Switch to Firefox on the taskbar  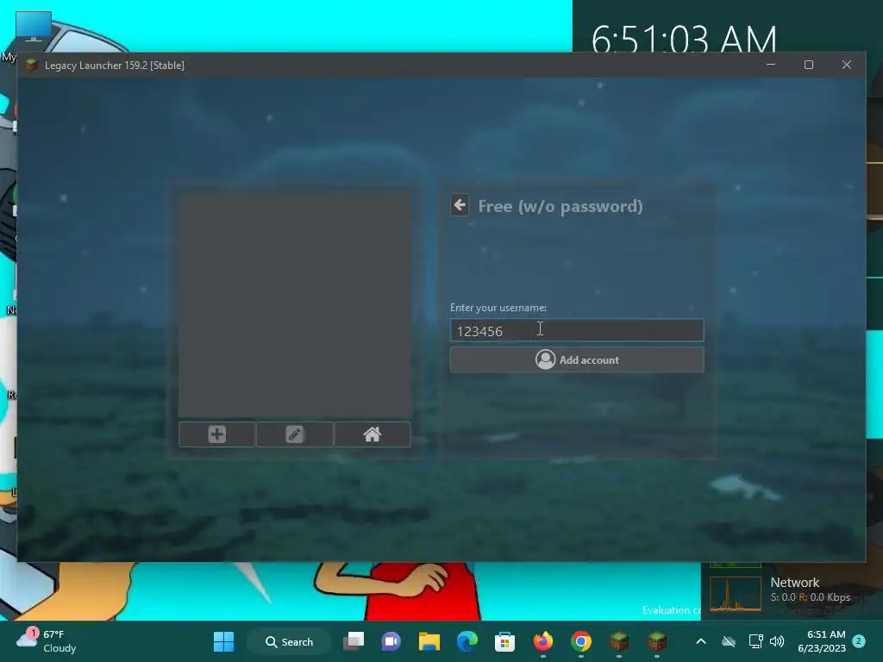point(543,641)
